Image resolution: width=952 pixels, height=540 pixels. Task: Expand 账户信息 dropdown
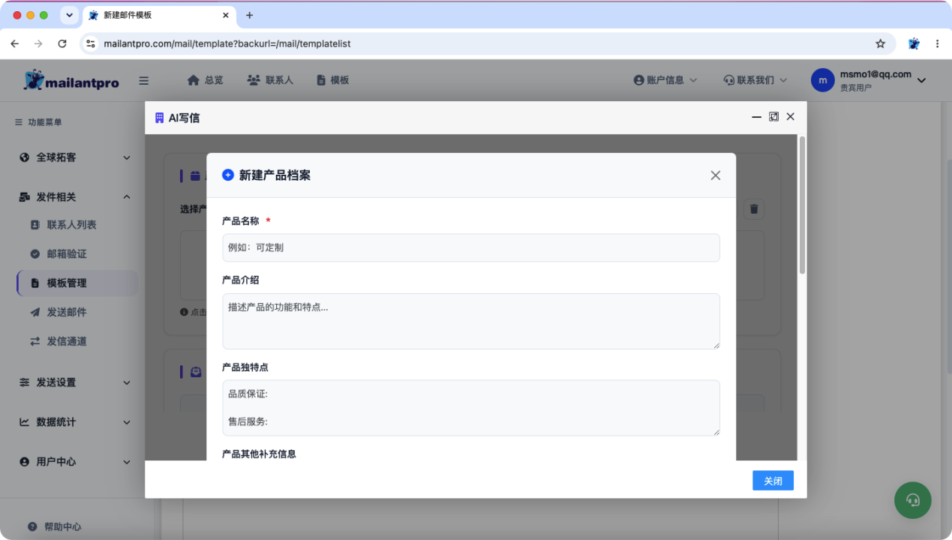[665, 80]
